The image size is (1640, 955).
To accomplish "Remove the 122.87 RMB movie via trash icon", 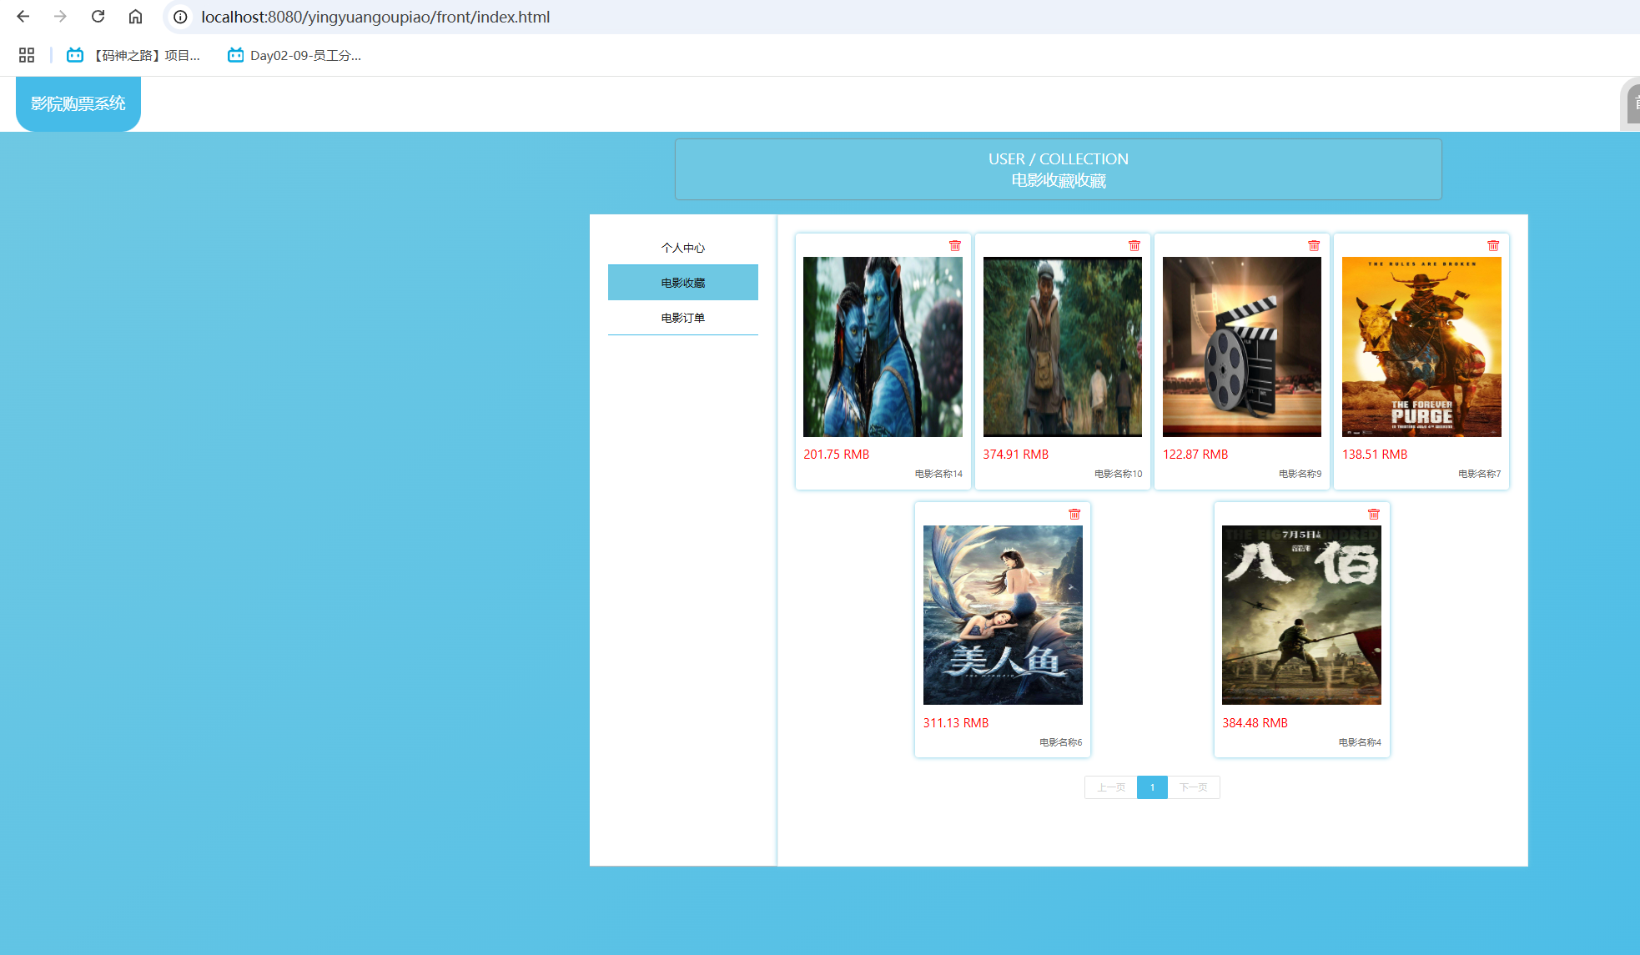I will point(1314,245).
